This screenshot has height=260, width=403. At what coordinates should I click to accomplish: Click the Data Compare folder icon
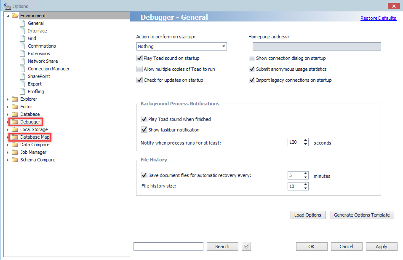[15, 145]
